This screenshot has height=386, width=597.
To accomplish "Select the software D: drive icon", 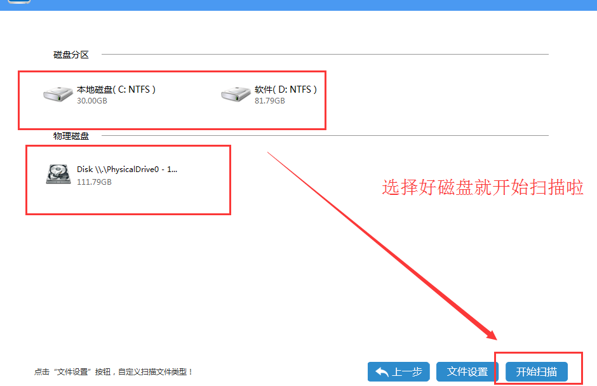I will (x=236, y=94).
